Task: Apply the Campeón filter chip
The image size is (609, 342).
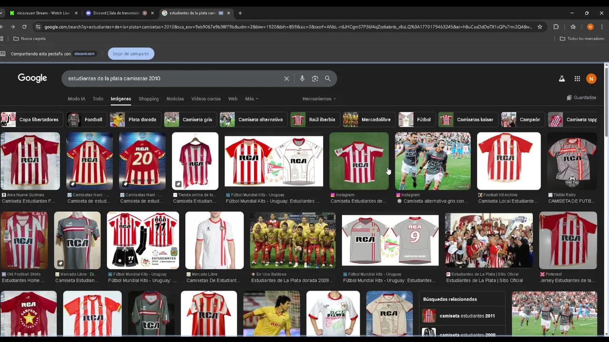Action: click(x=523, y=120)
